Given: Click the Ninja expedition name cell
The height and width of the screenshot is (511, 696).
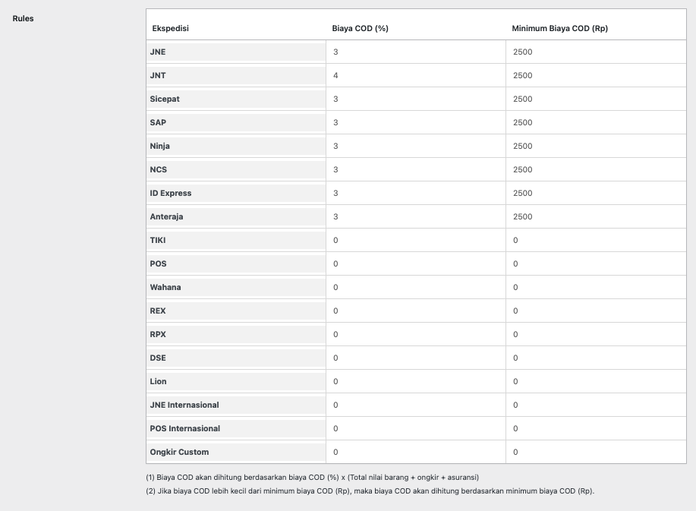Looking at the screenshot, I should pyautogui.click(x=236, y=146).
